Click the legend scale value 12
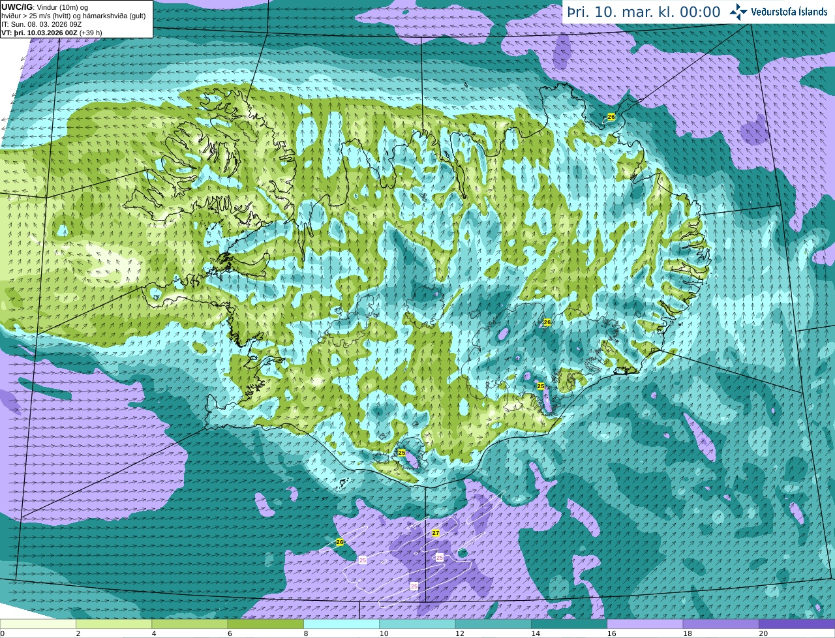 click(x=459, y=633)
